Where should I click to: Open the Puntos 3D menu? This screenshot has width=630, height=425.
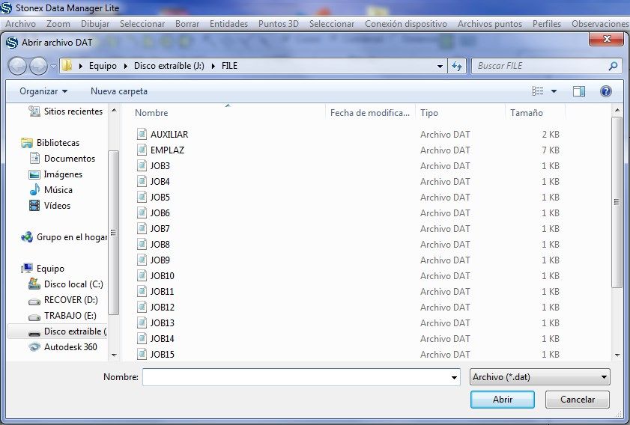[x=279, y=24]
